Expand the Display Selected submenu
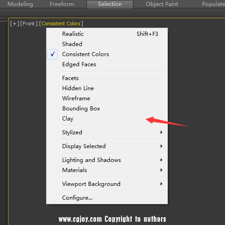The width and height of the screenshot is (225, 225). pyautogui.click(x=114, y=146)
